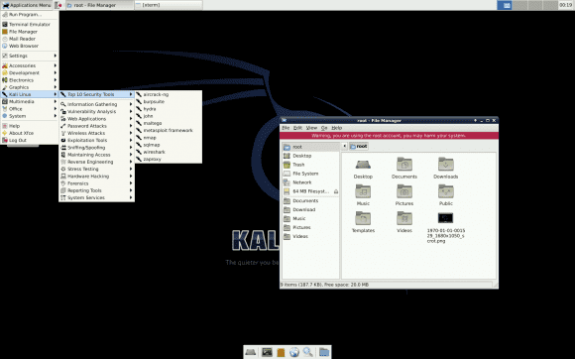
Task: Click Run Program in Applications menu
Action: pyautogui.click(x=30, y=15)
